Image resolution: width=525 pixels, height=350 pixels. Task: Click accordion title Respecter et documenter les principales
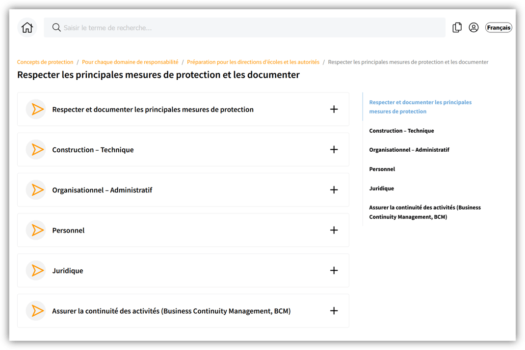pos(153,110)
